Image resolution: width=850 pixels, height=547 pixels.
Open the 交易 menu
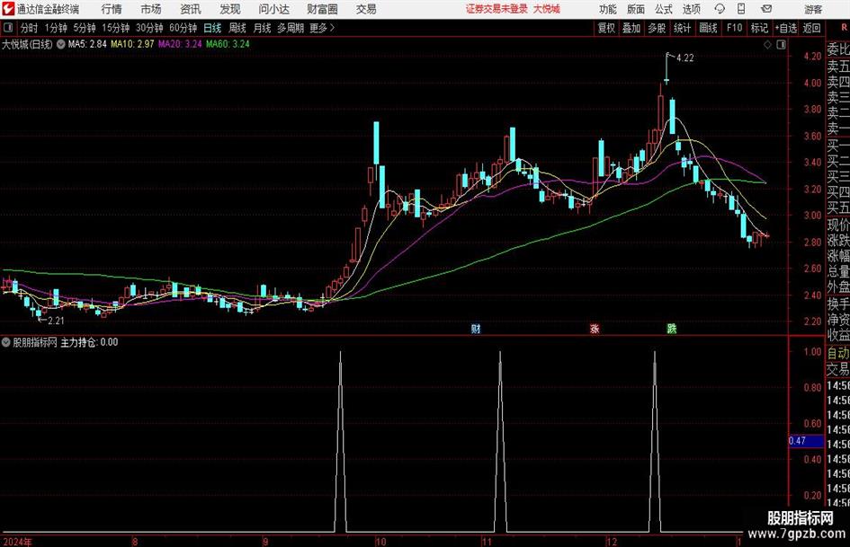point(366,9)
